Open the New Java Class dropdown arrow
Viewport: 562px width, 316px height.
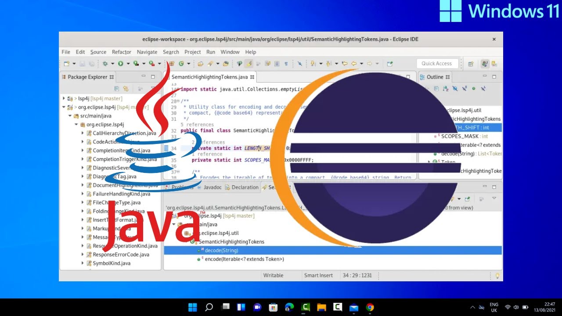(x=189, y=64)
